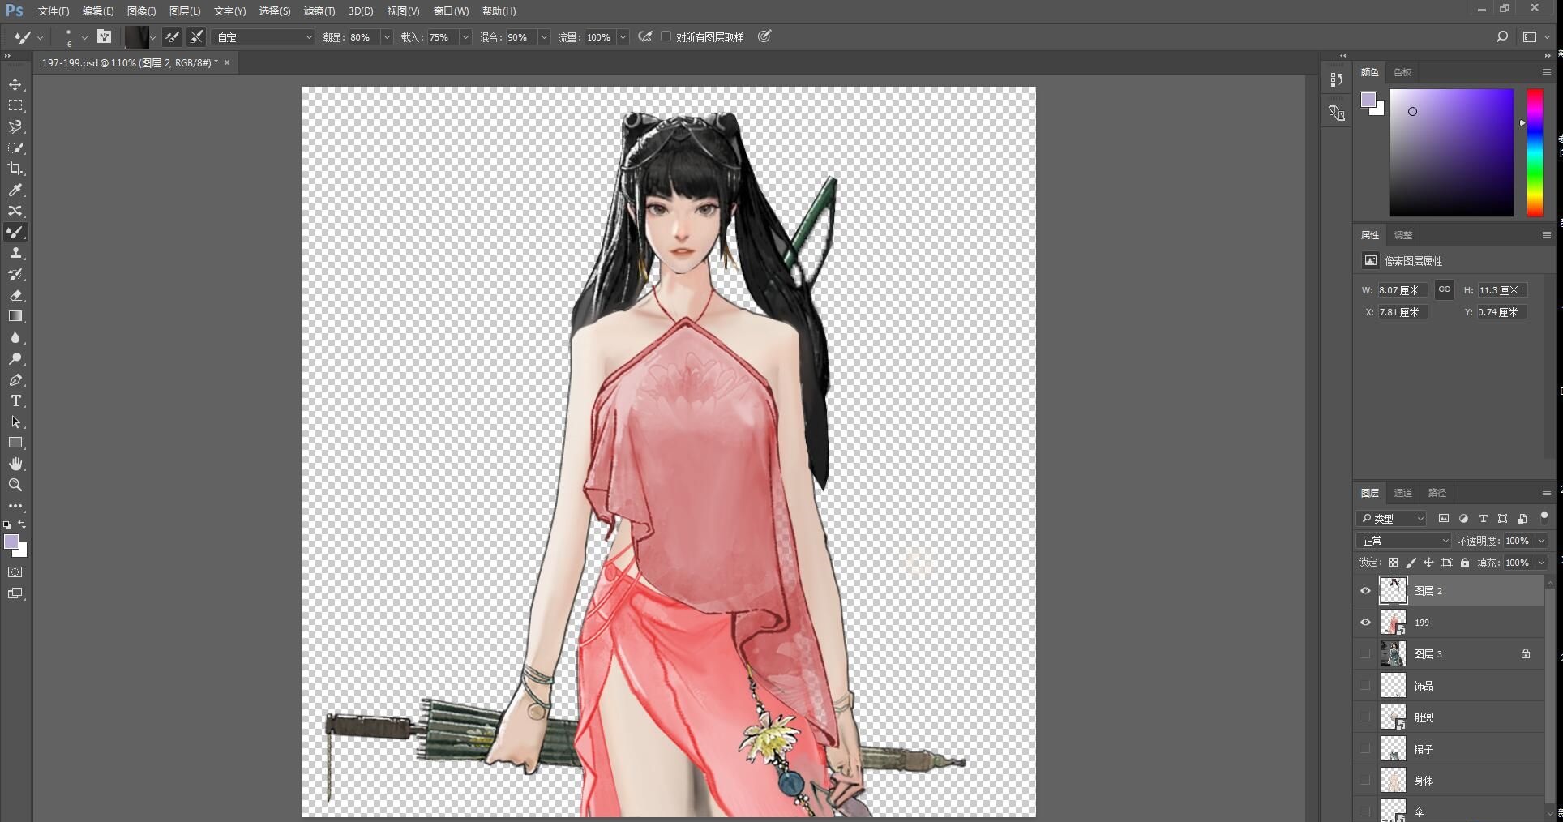Show the 肚兜 layer
This screenshot has height=822, width=1563.
pyautogui.click(x=1365, y=717)
